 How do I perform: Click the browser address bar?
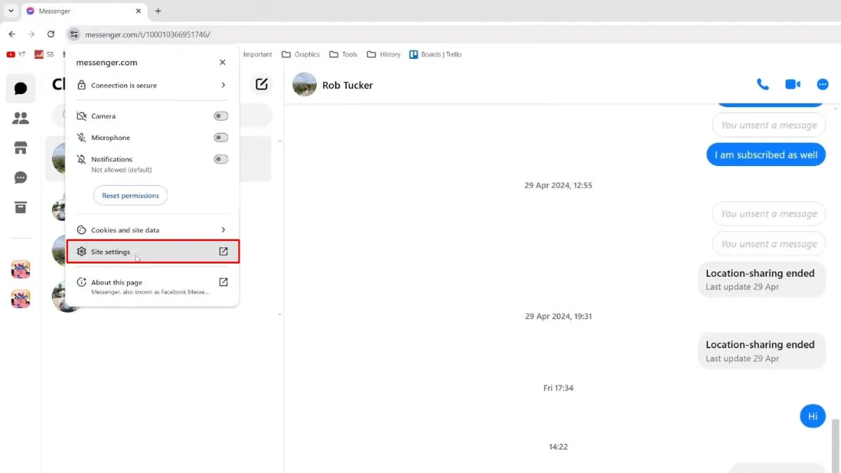(210, 34)
